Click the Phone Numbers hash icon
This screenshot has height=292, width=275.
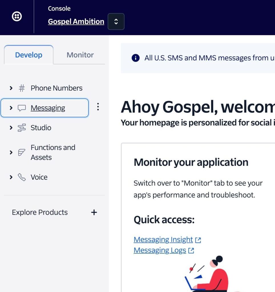pos(22,88)
